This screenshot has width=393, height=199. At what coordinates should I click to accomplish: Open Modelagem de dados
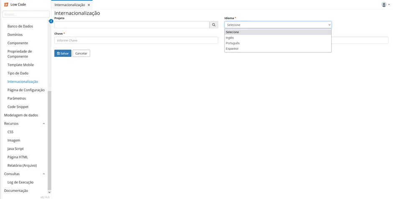tap(21, 115)
